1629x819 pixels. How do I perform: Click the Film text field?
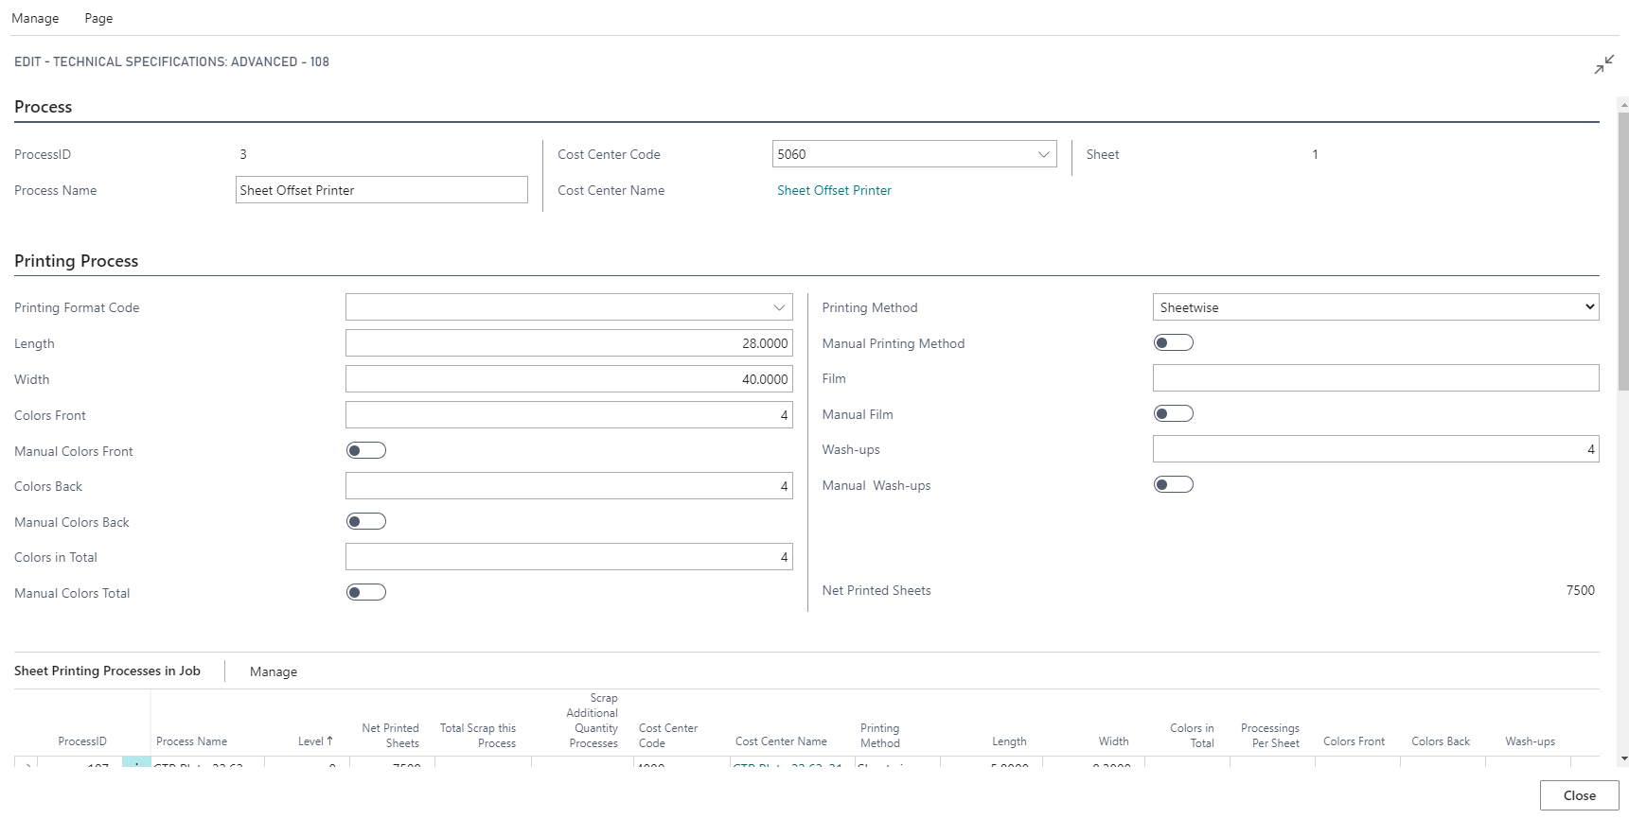[x=1375, y=378]
